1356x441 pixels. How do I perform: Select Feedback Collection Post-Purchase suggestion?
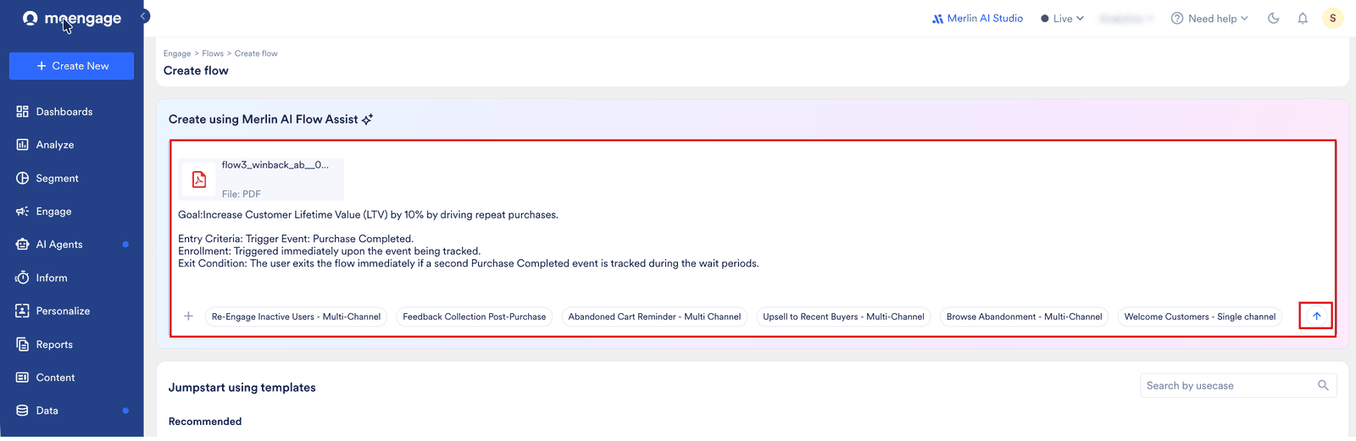click(x=475, y=317)
